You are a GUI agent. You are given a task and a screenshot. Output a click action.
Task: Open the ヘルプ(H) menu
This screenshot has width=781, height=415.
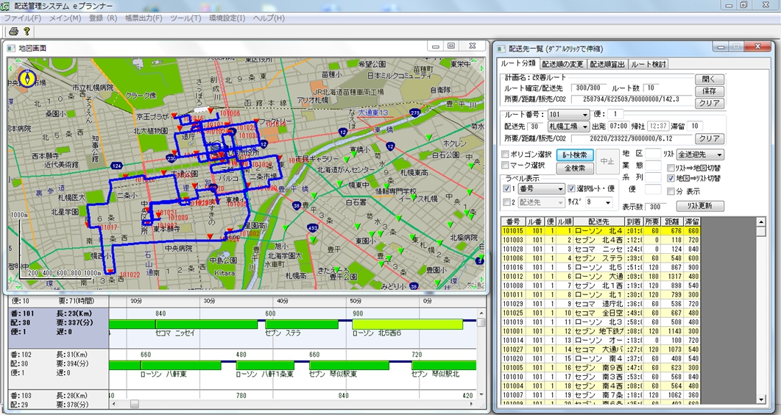(269, 18)
